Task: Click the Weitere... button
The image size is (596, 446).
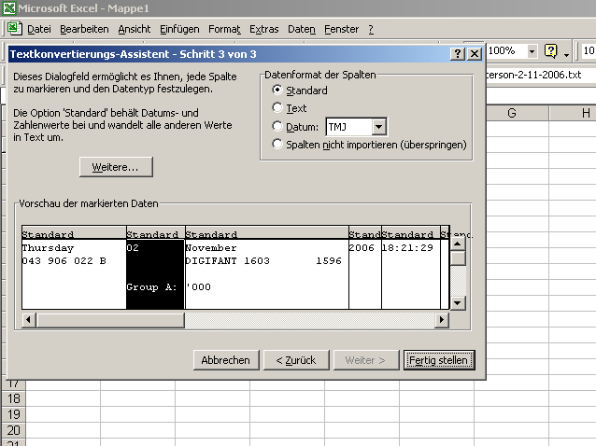Action: coord(116,167)
